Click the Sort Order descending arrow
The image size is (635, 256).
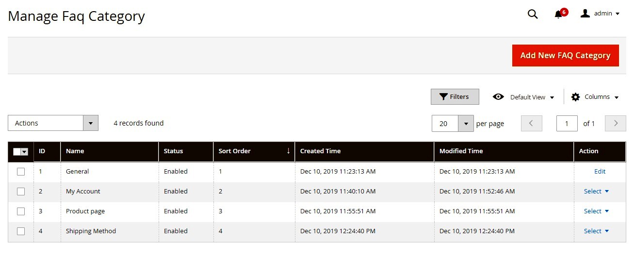[x=288, y=151]
